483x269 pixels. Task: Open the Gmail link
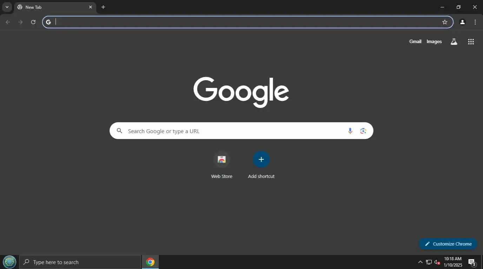(415, 41)
